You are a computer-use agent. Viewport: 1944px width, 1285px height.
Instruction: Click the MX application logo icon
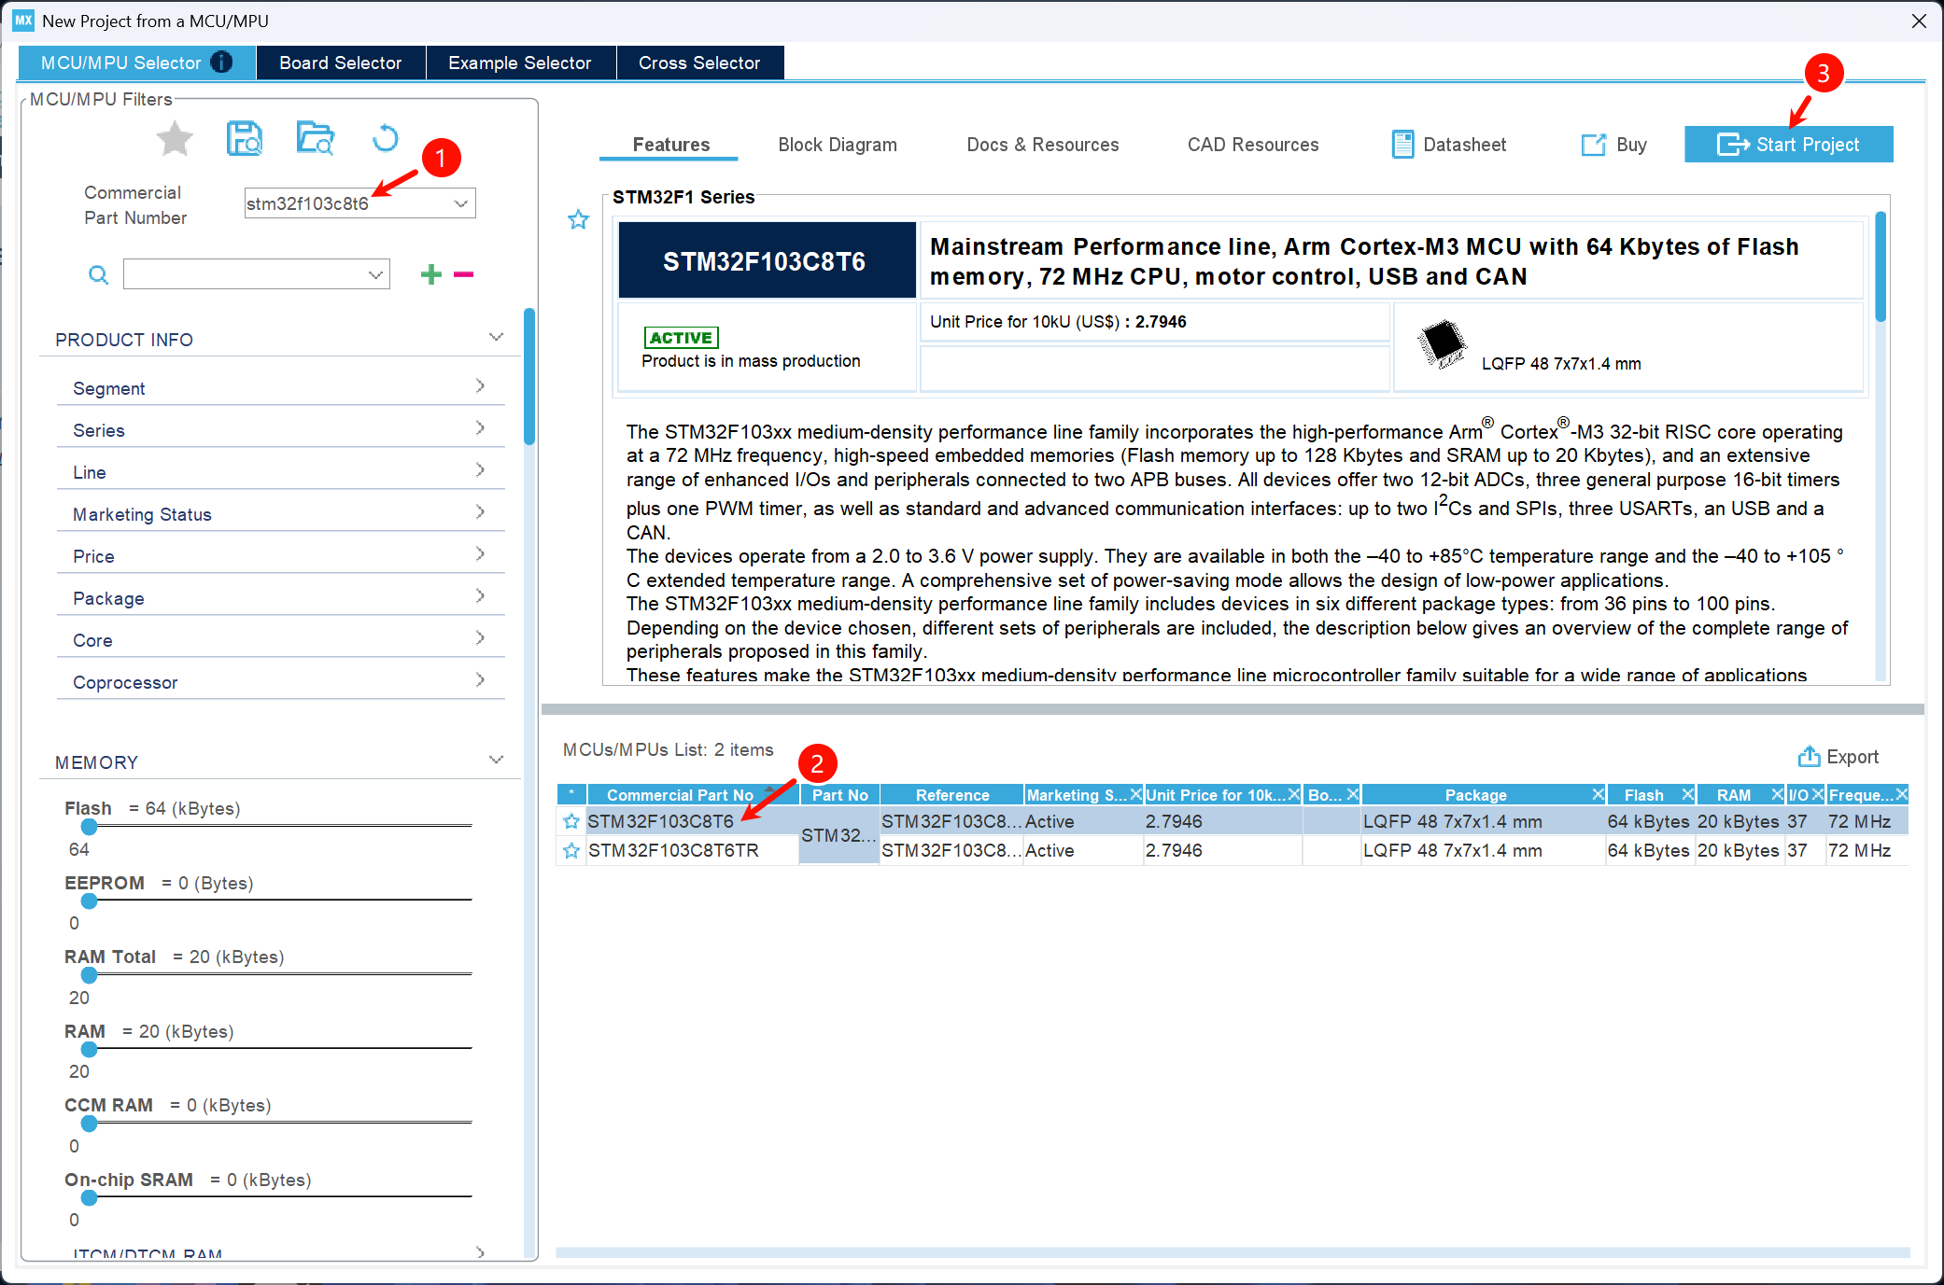coord(23,21)
